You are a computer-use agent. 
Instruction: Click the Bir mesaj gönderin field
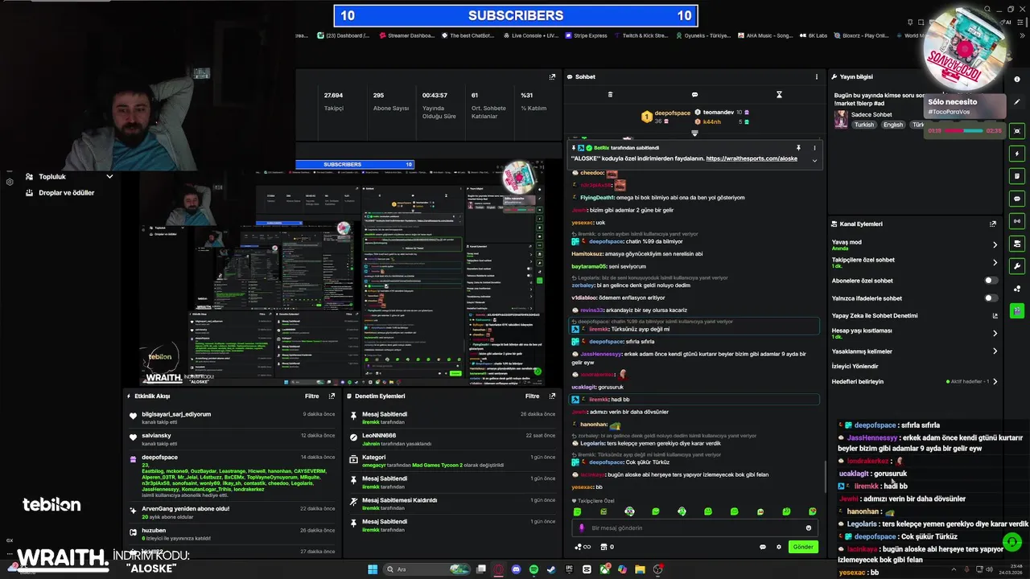pos(695,528)
